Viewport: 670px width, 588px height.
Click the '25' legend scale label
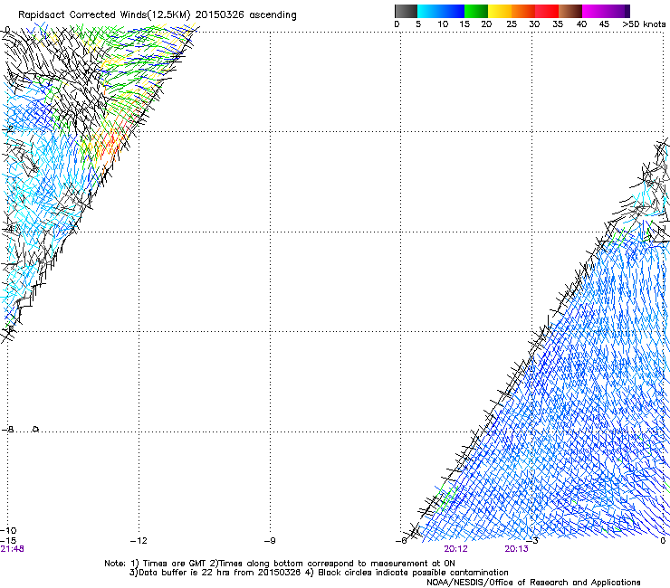coord(511,24)
